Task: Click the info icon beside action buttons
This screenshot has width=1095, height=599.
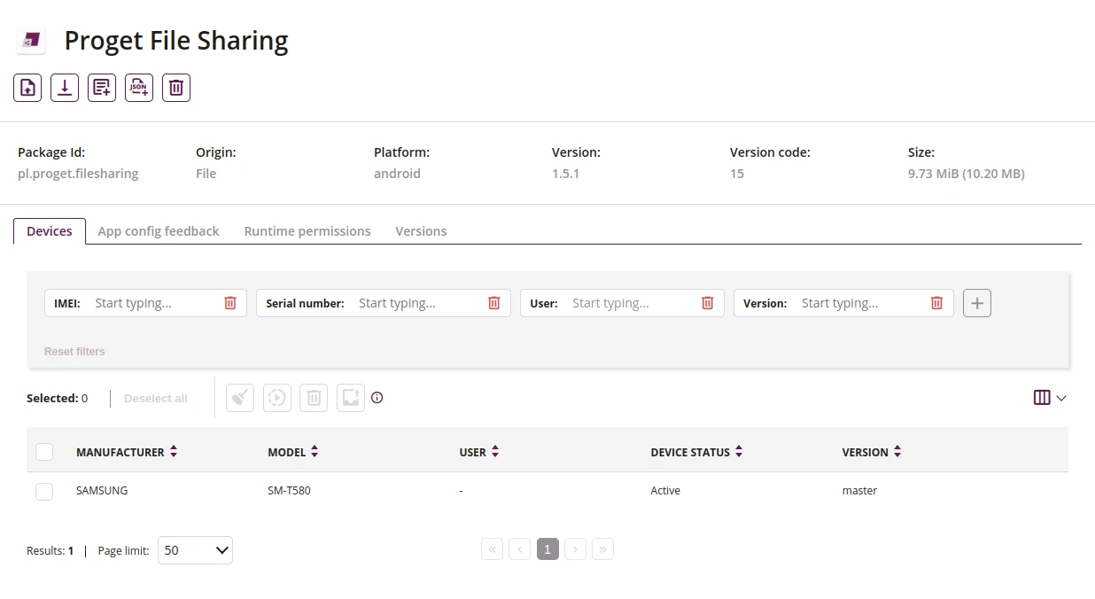Action: click(377, 398)
